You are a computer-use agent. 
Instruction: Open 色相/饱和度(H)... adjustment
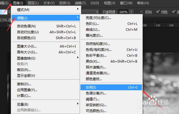(111, 50)
